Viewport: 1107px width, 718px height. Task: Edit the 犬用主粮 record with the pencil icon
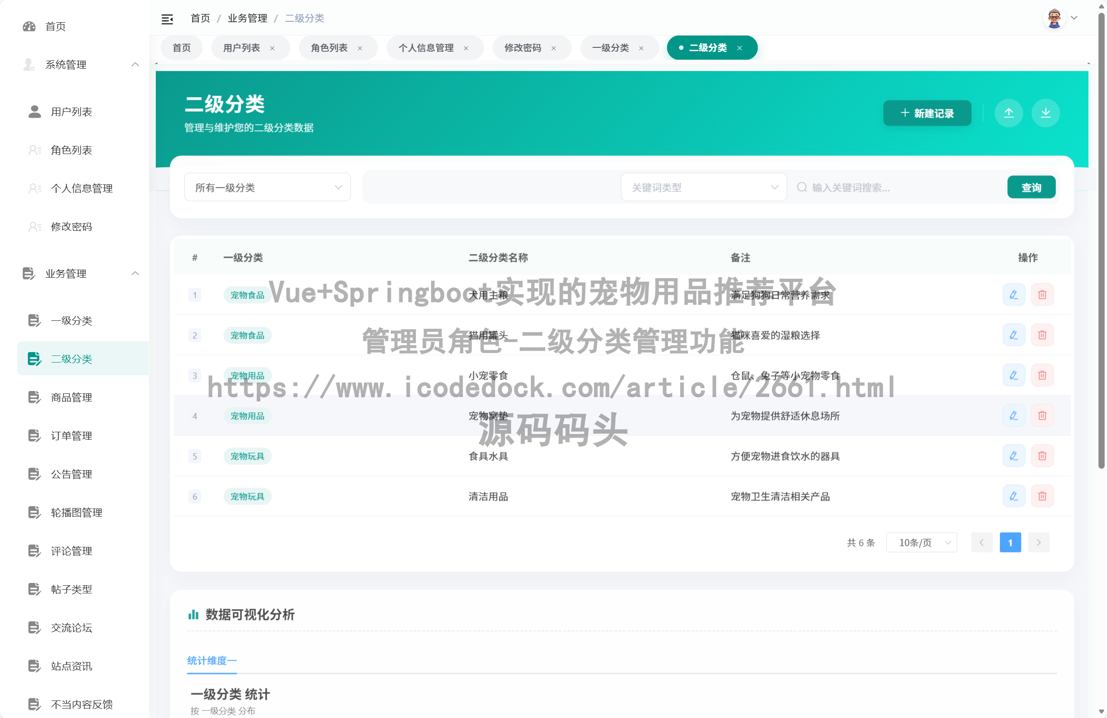point(1014,294)
